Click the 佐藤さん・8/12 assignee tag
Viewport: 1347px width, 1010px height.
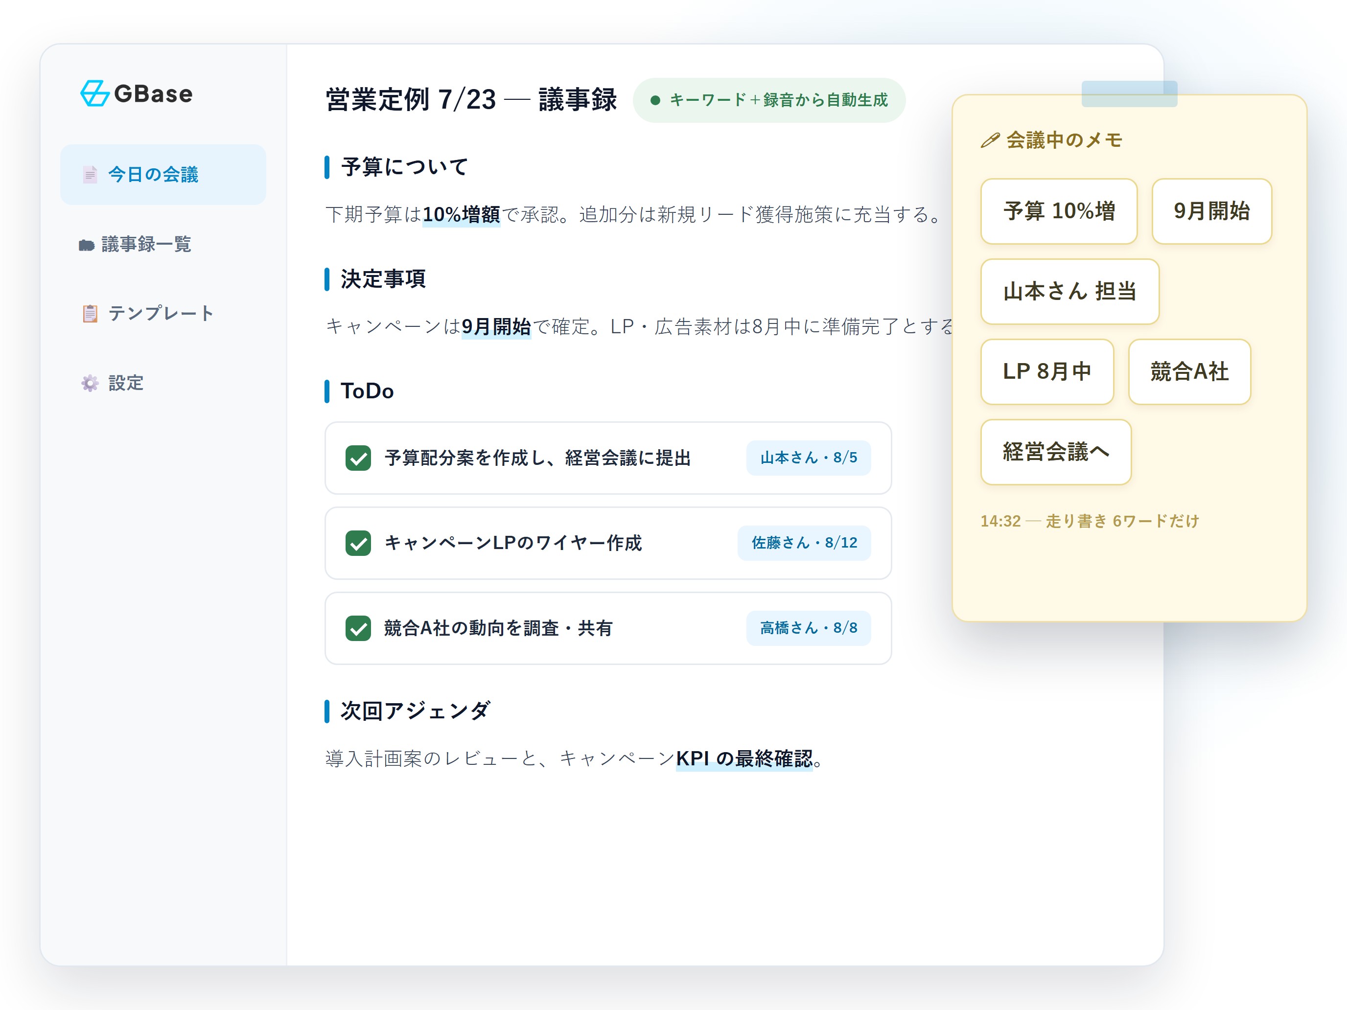804,543
